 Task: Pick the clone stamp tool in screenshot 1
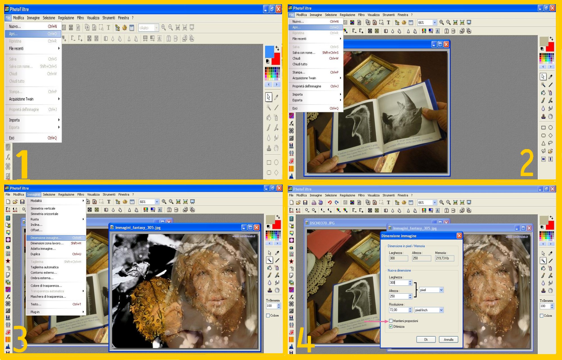point(269,148)
